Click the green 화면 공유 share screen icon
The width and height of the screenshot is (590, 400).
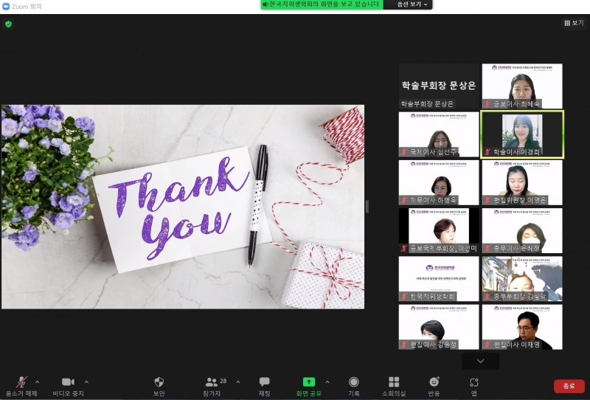pyautogui.click(x=309, y=382)
